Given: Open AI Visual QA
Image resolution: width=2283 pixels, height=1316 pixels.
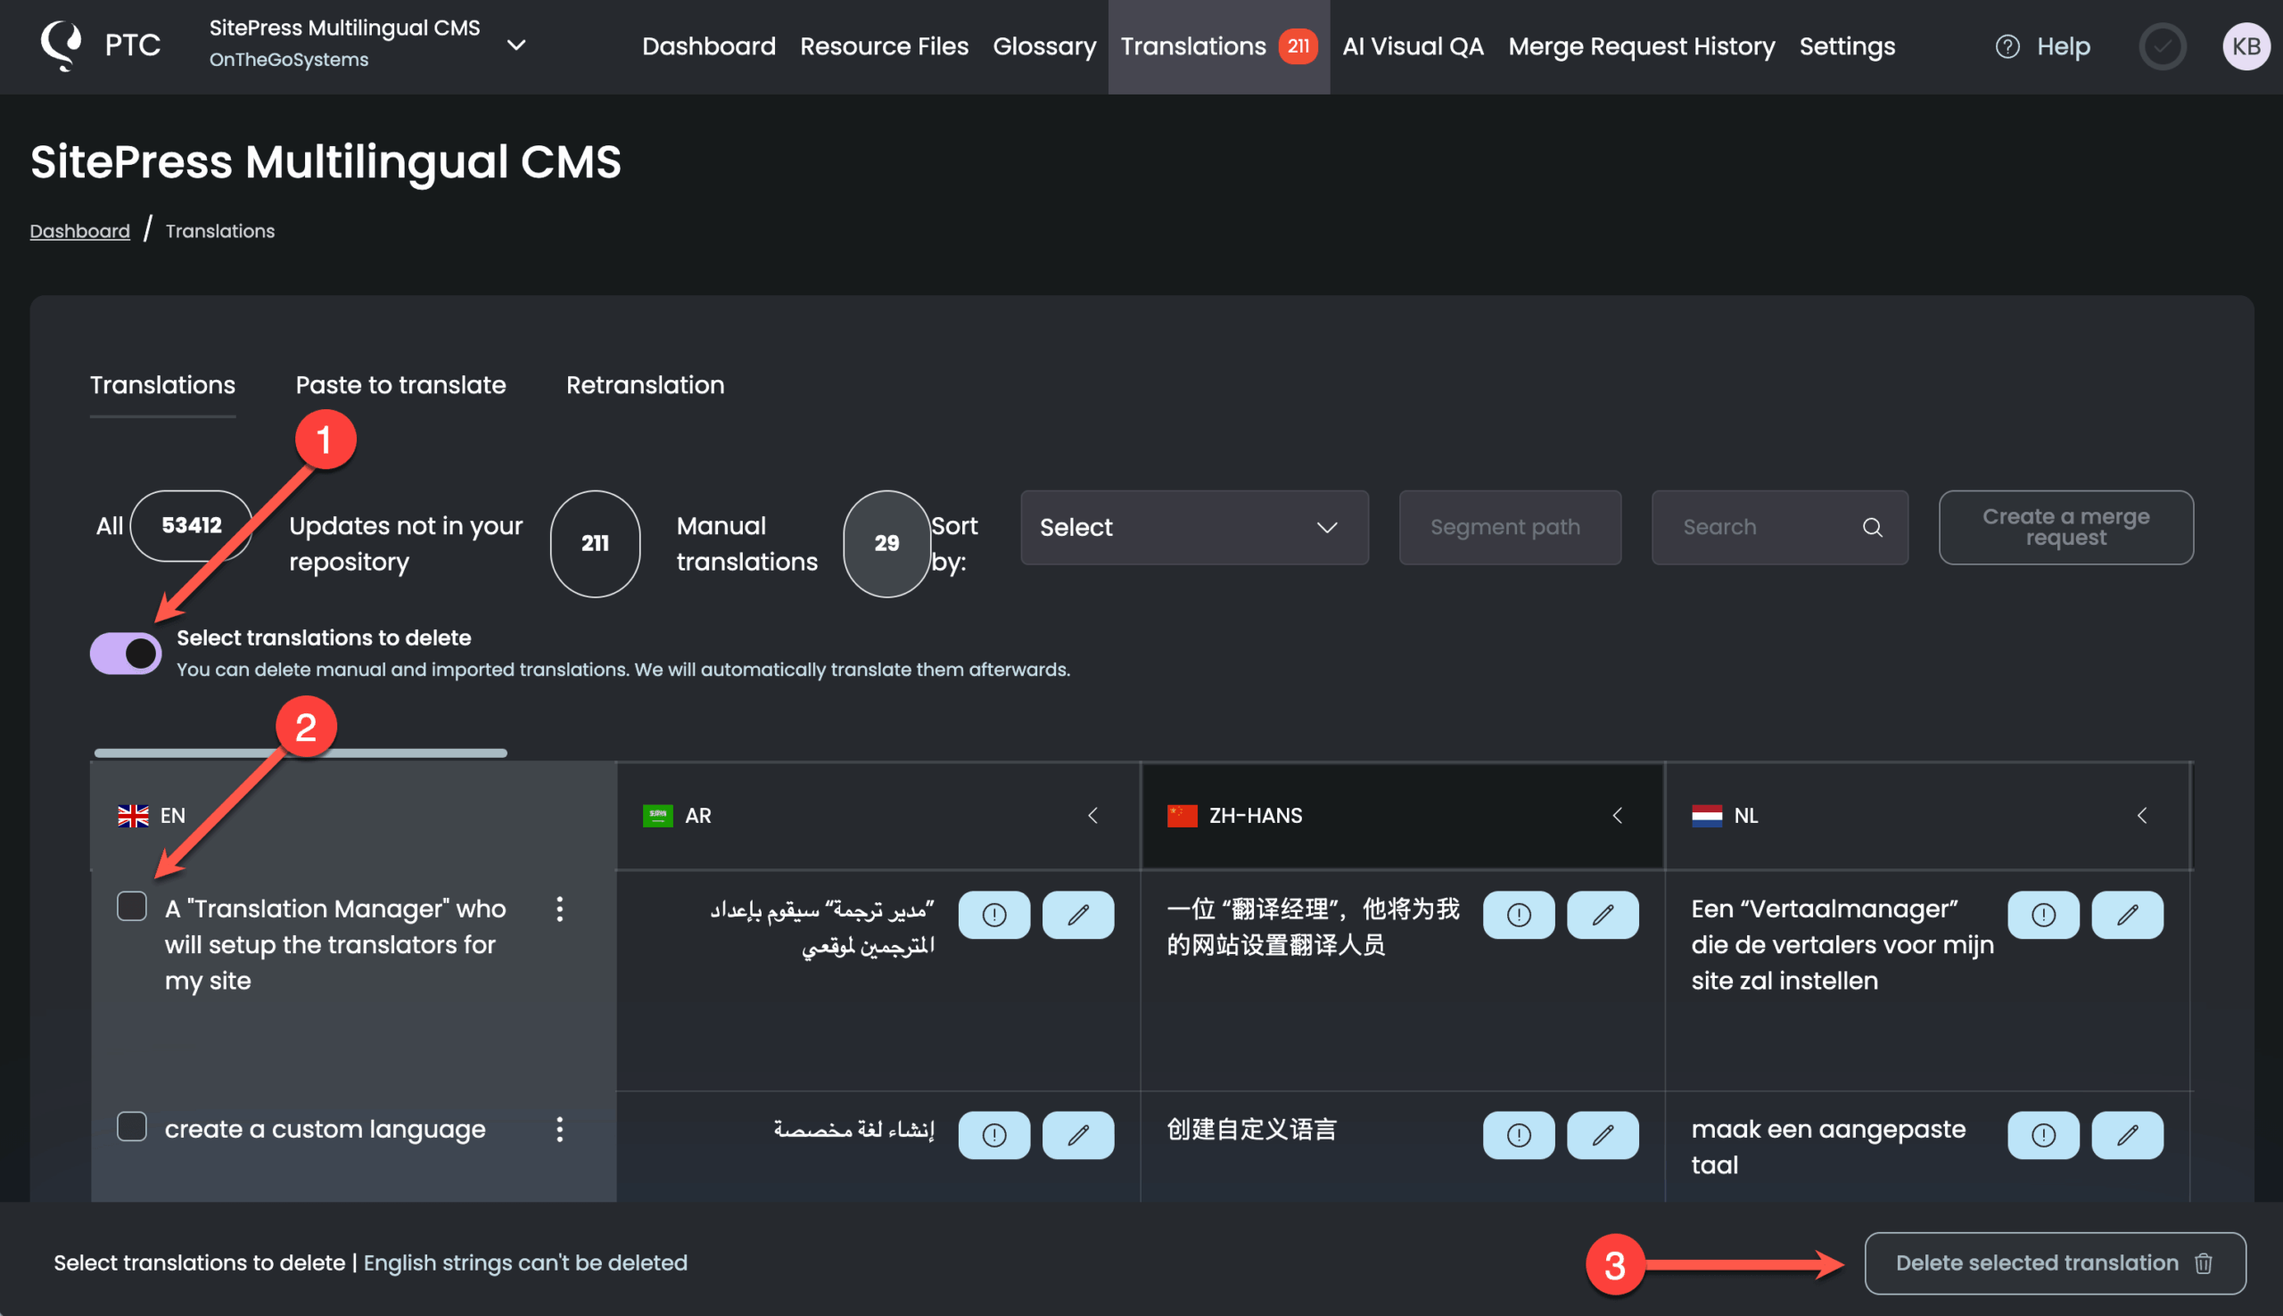Looking at the screenshot, I should coord(1413,46).
